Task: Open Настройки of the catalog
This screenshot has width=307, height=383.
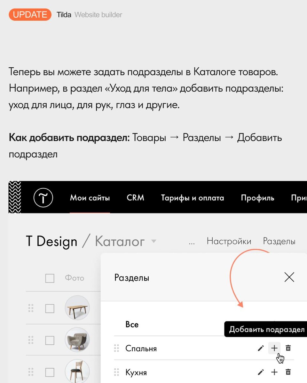Action: click(x=229, y=241)
